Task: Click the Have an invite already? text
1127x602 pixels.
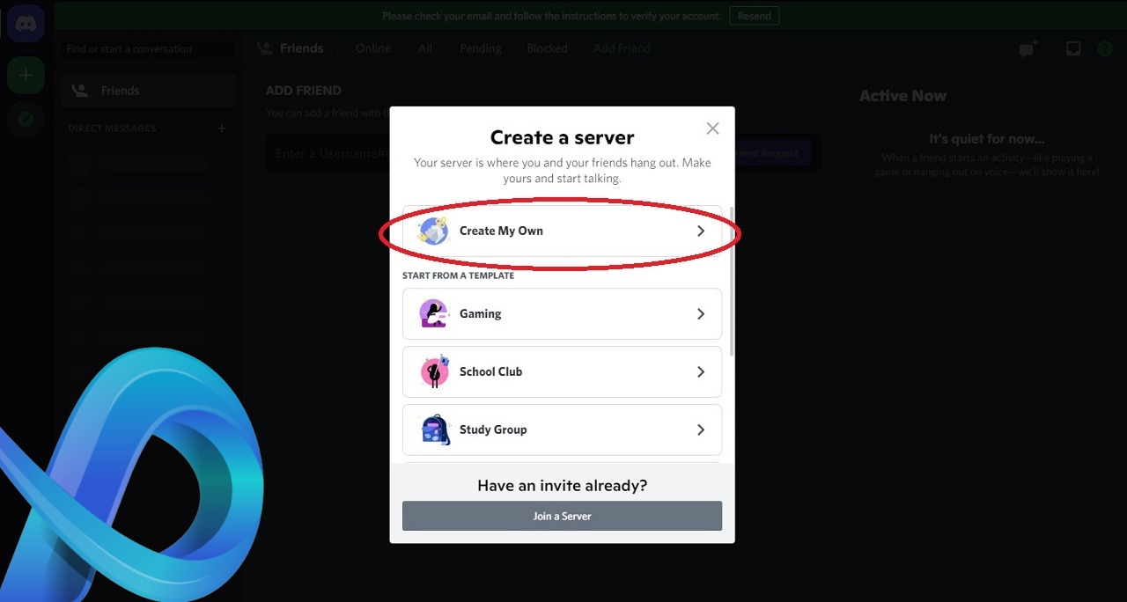Action: (x=562, y=485)
